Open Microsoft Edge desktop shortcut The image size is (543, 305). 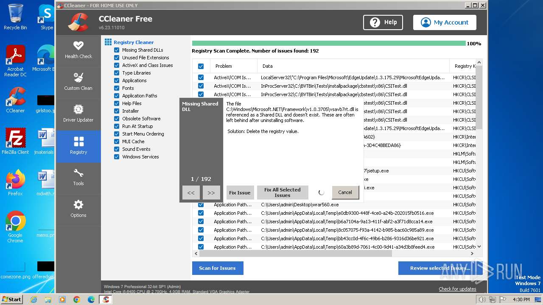point(44,59)
